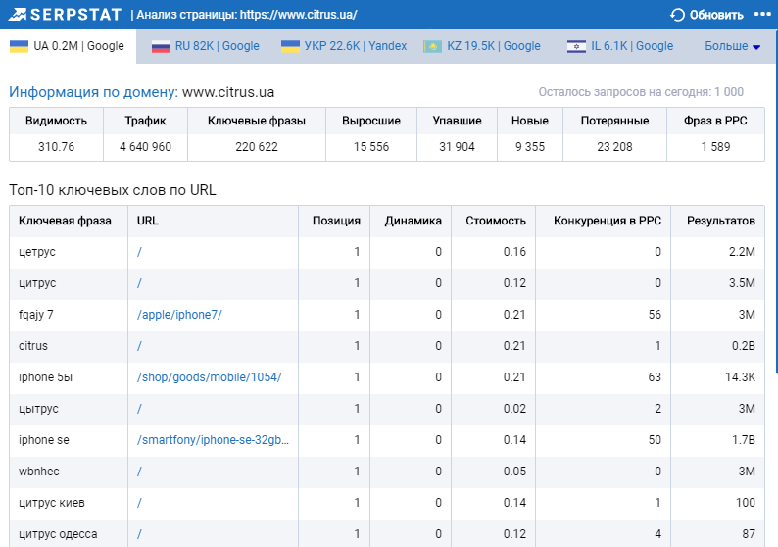Open the / URL link for цитрус киев
This screenshot has width=778, height=547.
pyautogui.click(x=139, y=503)
